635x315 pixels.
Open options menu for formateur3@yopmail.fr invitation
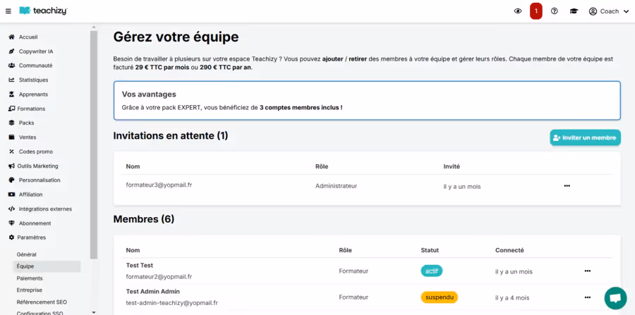(567, 186)
